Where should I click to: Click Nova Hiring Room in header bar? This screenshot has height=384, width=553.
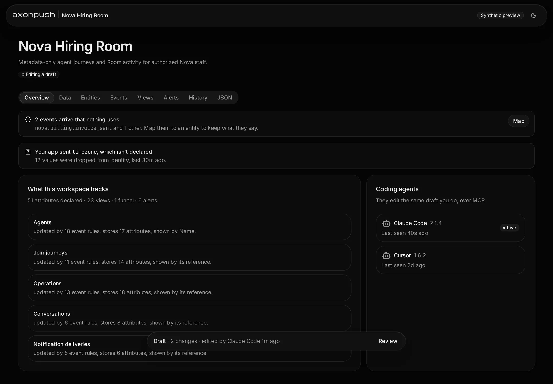85,15
